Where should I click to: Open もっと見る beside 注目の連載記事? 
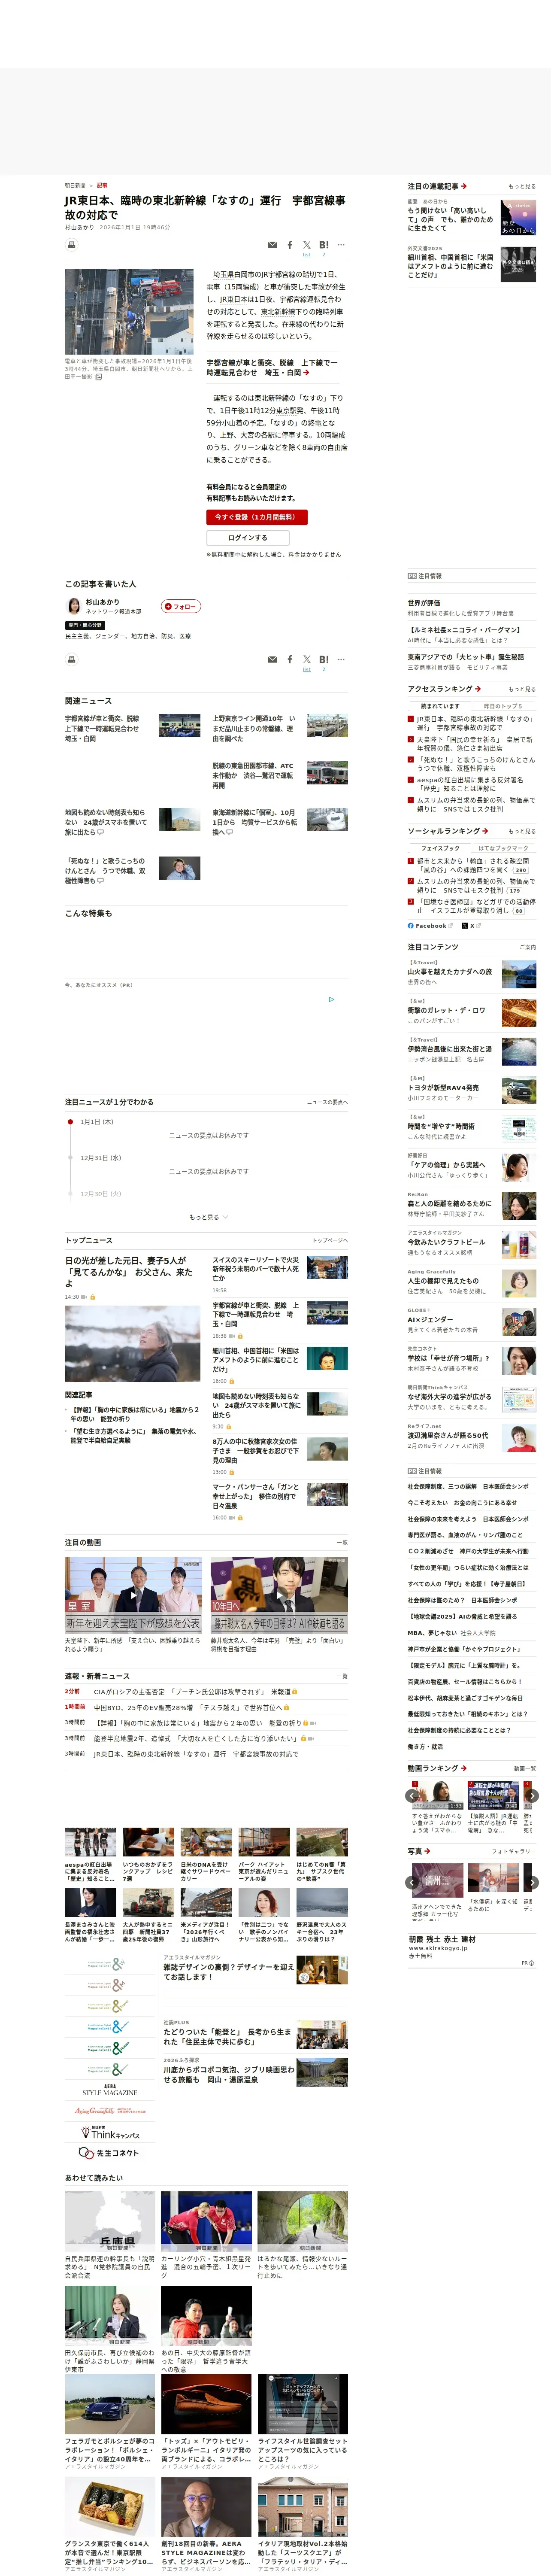coord(522,187)
